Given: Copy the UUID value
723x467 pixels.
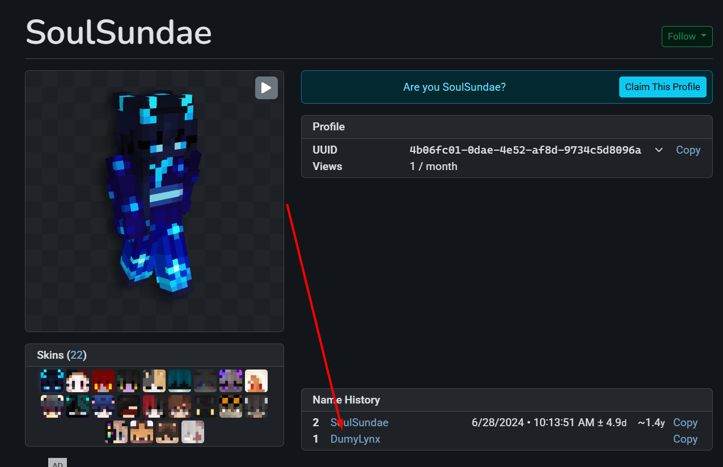Looking at the screenshot, I should click(688, 150).
